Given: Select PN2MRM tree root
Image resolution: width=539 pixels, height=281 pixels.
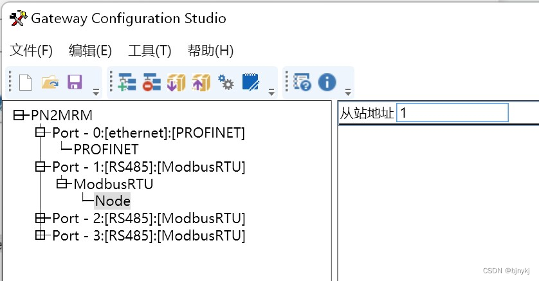Looking at the screenshot, I should coord(62,116).
